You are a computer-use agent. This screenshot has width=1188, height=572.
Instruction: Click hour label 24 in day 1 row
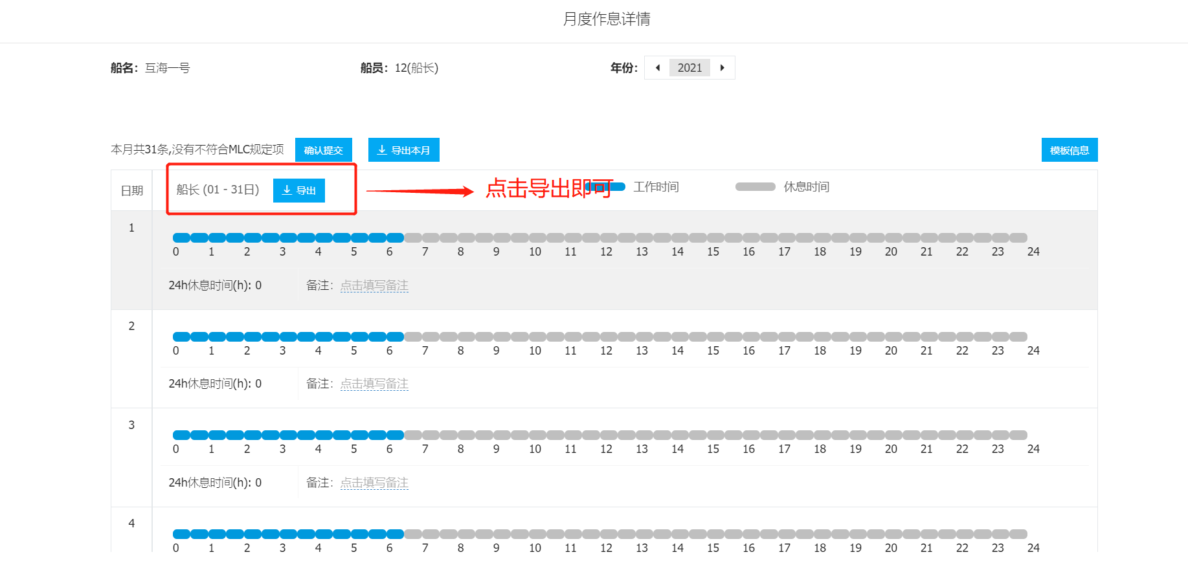pos(1033,252)
